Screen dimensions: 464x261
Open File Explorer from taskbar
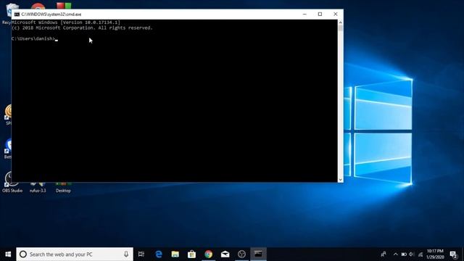175,254
